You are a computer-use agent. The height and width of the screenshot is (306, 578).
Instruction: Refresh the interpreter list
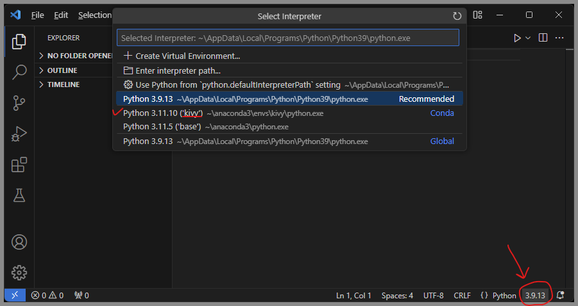tap(457, 16)
